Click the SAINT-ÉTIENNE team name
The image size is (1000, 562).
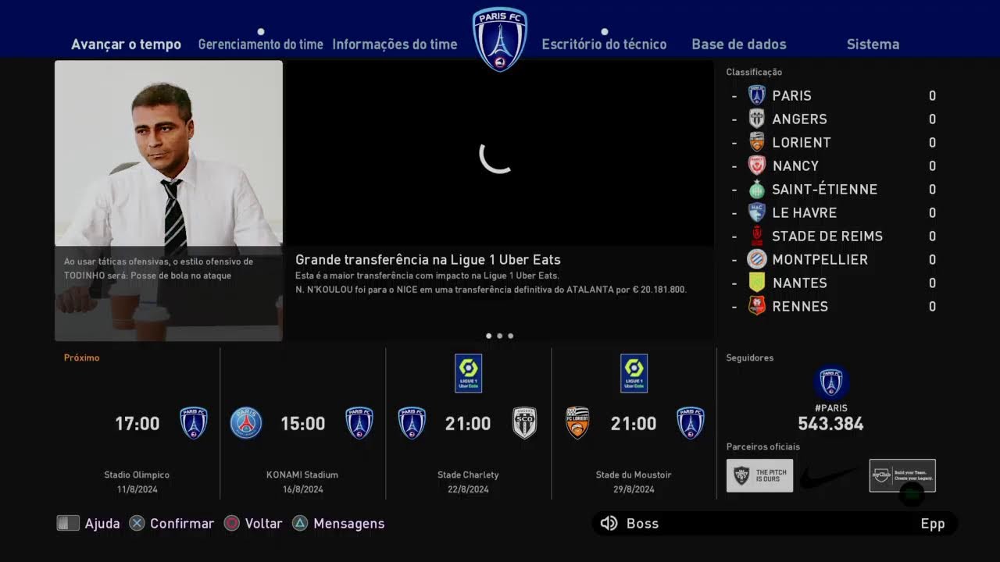(825, 190)
